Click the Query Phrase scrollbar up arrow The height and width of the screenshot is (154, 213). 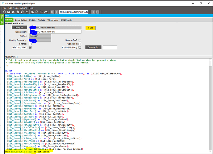[x=211, y=60]
